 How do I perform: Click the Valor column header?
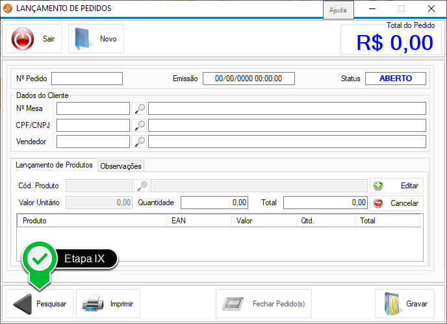coord(264,221)
